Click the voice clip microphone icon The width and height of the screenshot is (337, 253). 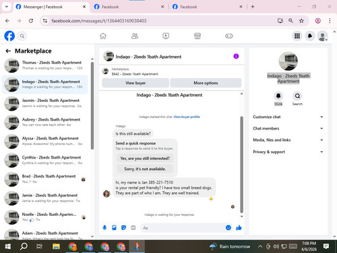click(104, 228)
